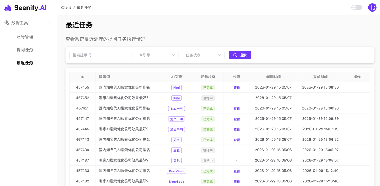
Task: Click the Kimi engine badge on row 457455
Action: pyautogui.click(x=176, y=88)
